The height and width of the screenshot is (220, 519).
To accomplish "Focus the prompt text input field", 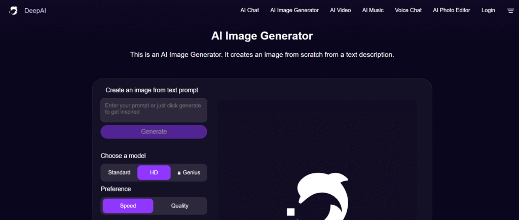I will pyautogui.click(x=154, y=110).
